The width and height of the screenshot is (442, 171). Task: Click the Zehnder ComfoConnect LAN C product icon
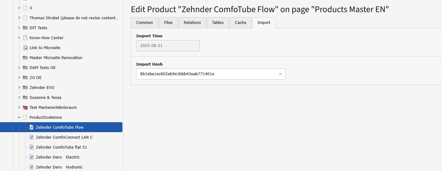click(x=31, y=137)
